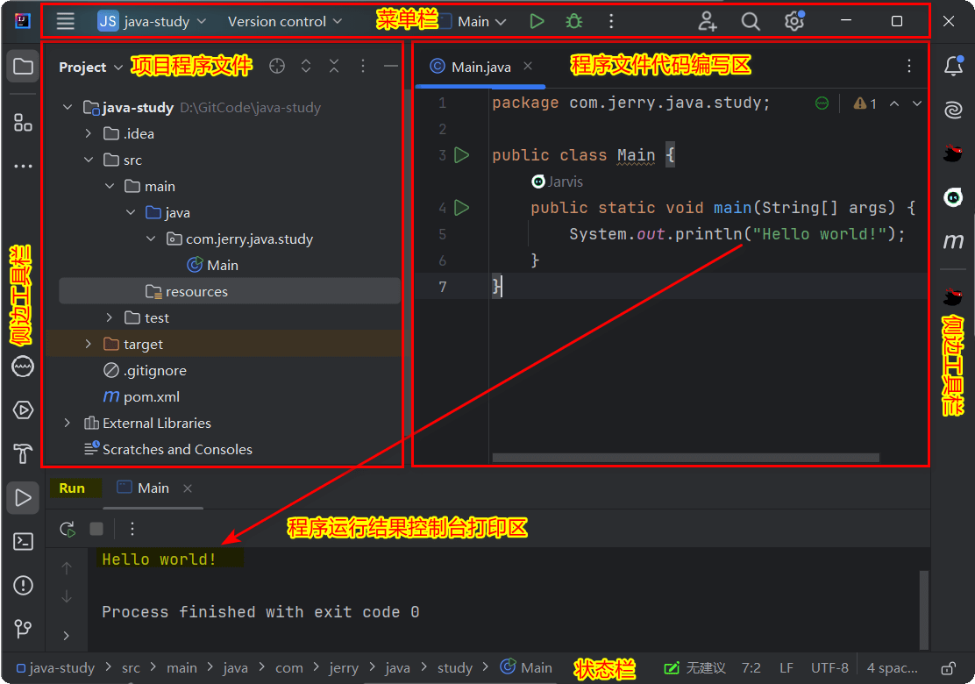Switch to the Main.java editor tab
975x684 pixels.
coord(480,67)
